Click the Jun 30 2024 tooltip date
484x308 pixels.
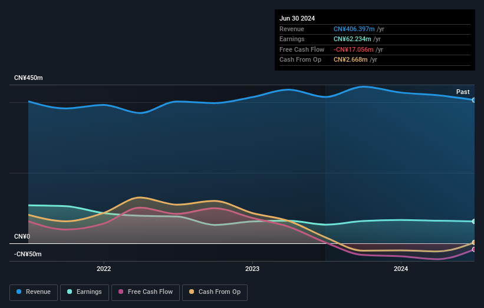(x=297, y=18)
